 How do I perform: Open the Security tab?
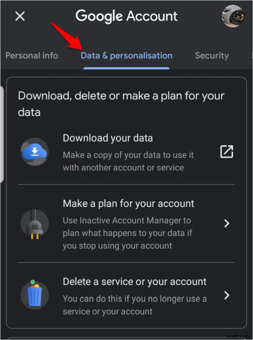tap(212, 56)
